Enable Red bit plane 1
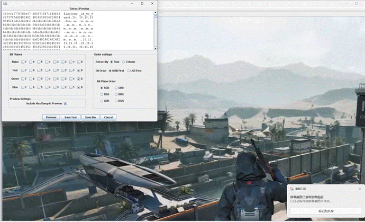The image size is (365, 222). (71, 70)
